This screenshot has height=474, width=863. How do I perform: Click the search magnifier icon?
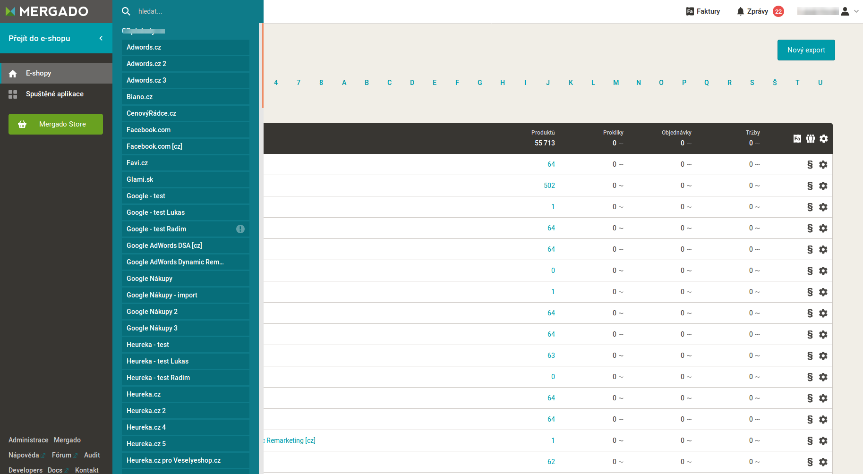[x=126, y=11]
